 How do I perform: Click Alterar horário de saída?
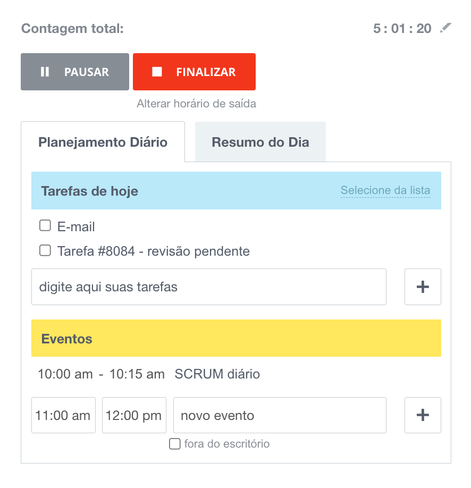click(x=195, y=104)
